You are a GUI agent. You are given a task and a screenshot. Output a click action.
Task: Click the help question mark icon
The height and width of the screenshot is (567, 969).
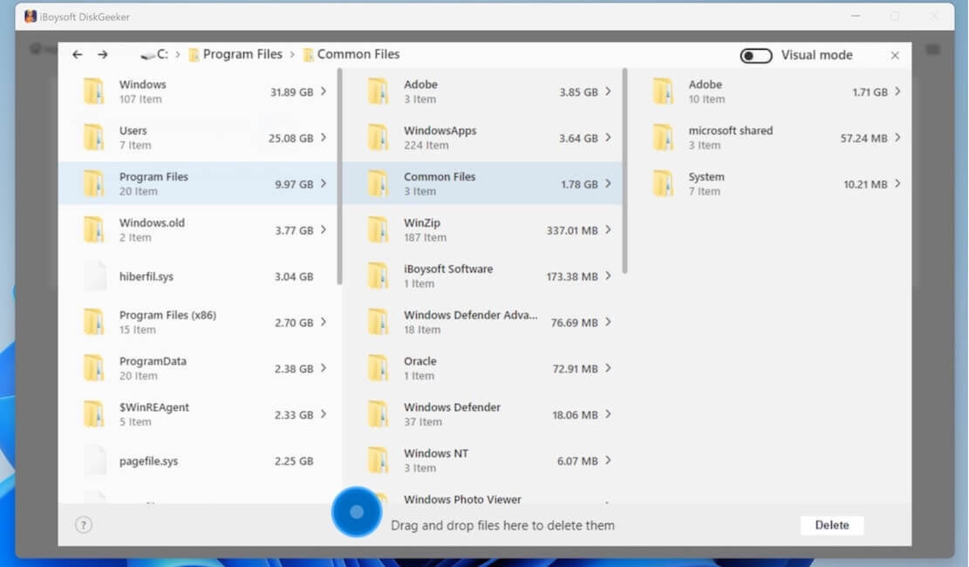coord(84,525)
